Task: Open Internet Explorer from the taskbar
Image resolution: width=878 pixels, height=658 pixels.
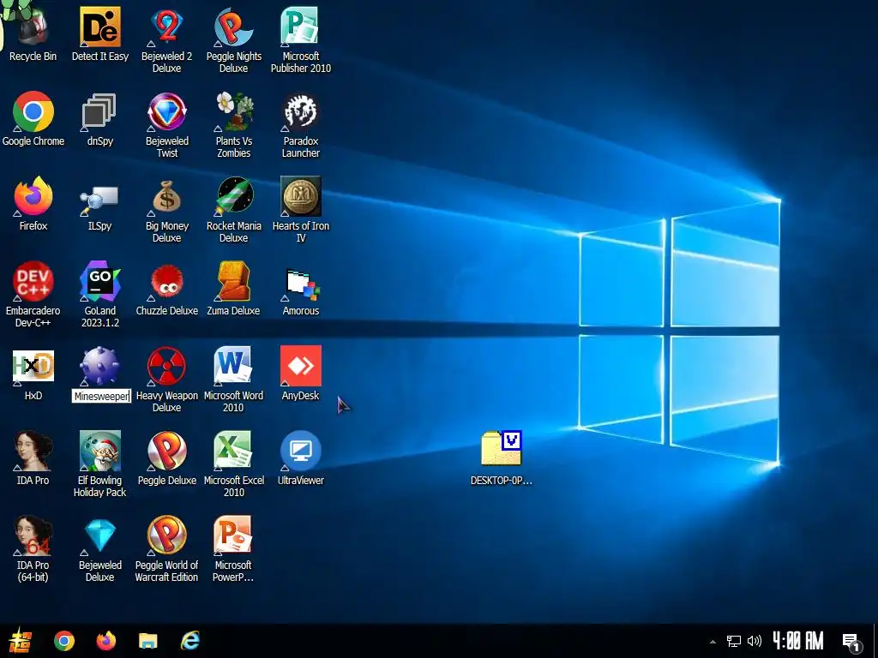Action: [x=189, y=641]
